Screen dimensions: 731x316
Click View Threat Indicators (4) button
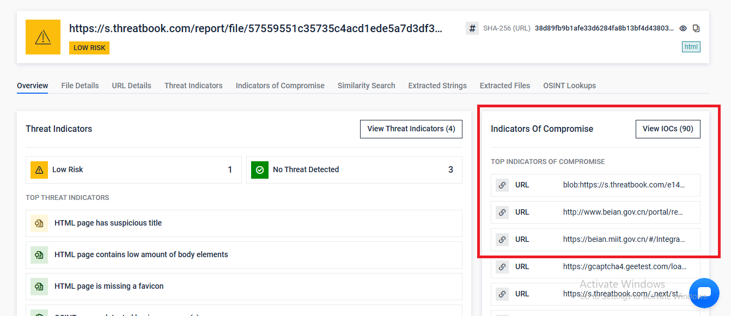411,129
